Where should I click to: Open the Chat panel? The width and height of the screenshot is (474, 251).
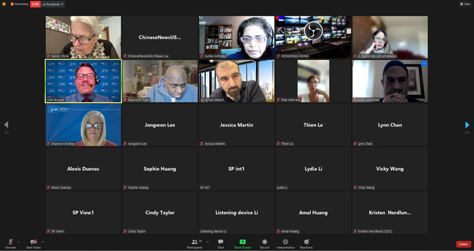221,244
